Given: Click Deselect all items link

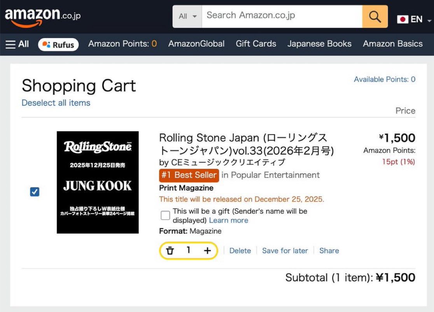Looking at the screenshot, I should (x=56, y=103).
